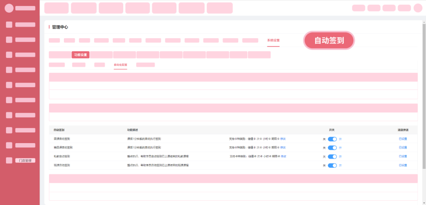Click 修改 in the 私教自动签到 row
Viewport: 426px width, 205px height.
pos(283,157)
